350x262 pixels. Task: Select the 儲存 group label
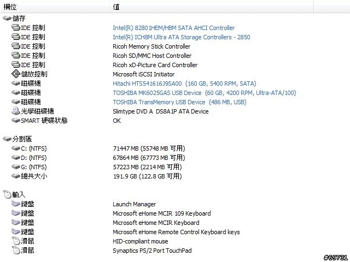[x=19, y=18]
